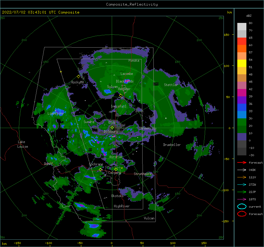
Task: Pick the magenta 42-39 dBZ swatch
Action: tap(242, 93)
